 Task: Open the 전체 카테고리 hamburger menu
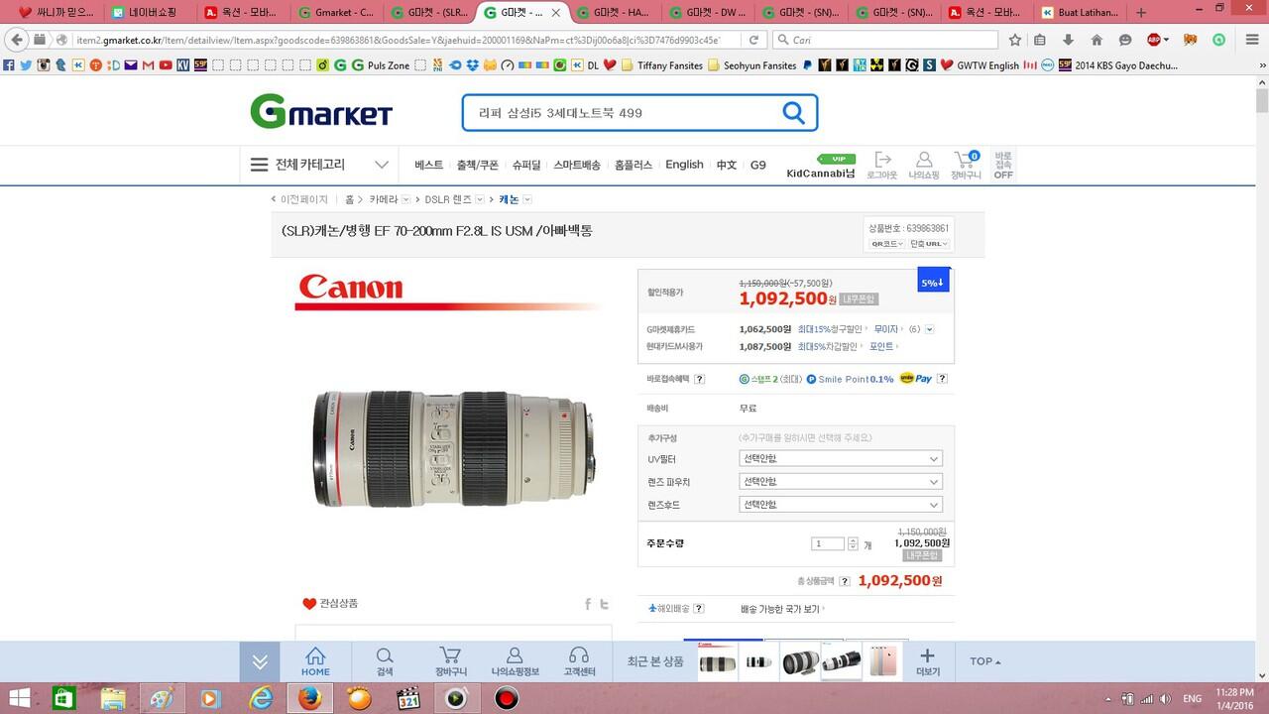[260, 165]
